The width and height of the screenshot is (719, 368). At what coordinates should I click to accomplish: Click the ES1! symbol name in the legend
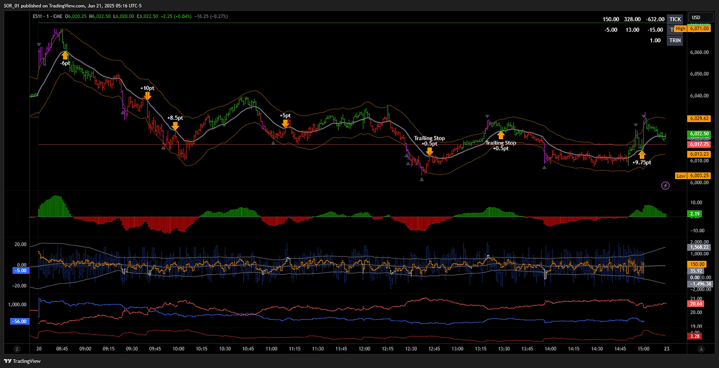pos(38,16)
